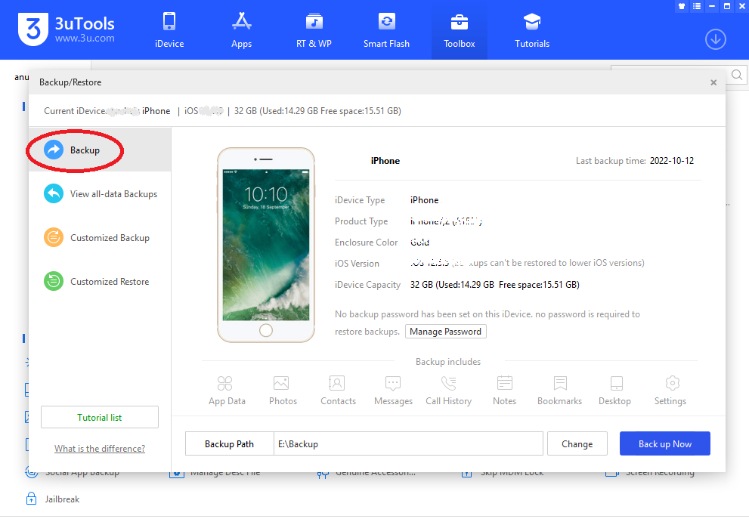The height and width of the screenshot is (519, 749).
Task: Choose Customized Backup option
Action: tap(100, 238)
